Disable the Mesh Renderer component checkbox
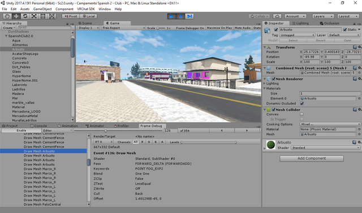 274,79
